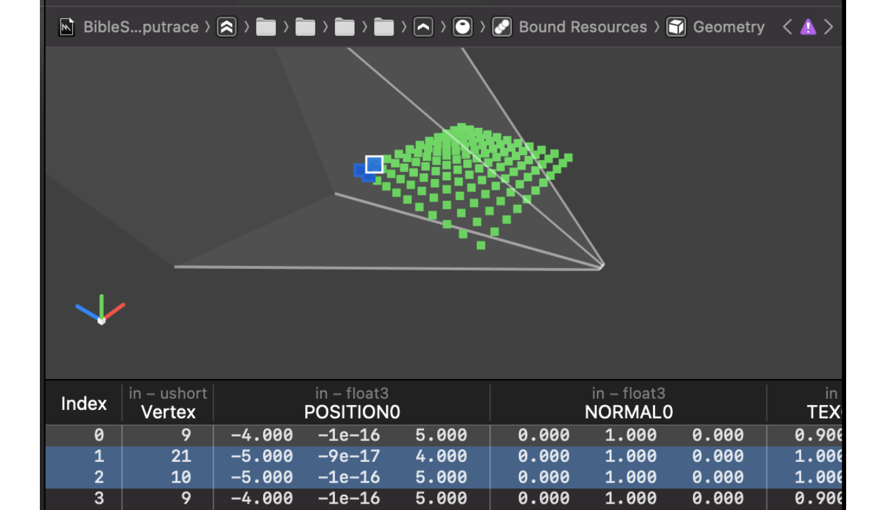Open the Geometry breadcrumb menu
This screenshot has width=886, height=510.
click(x=728, y=27)
